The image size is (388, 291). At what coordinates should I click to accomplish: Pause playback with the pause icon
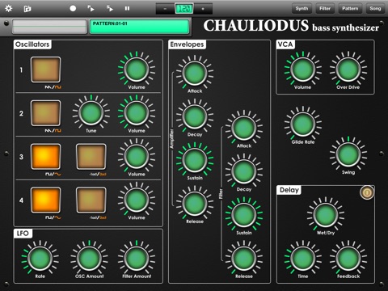click(127, 9)
